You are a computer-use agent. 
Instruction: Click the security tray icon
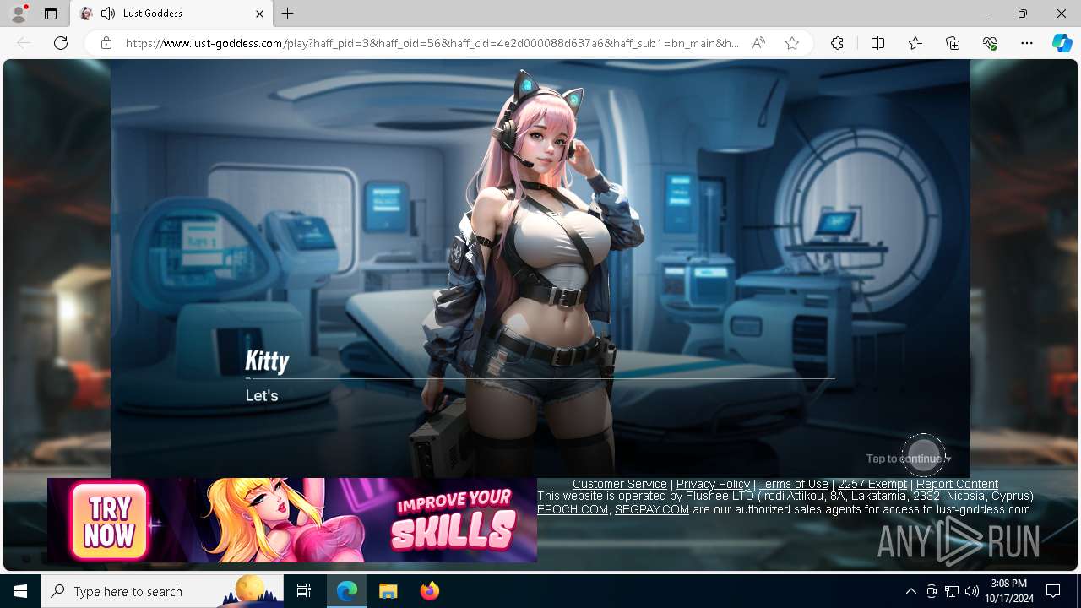(x=932, y=591)
